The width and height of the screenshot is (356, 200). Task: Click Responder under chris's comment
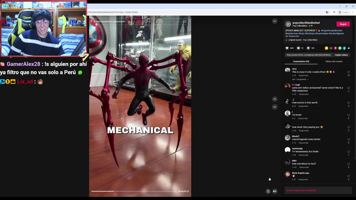point(303,76)
